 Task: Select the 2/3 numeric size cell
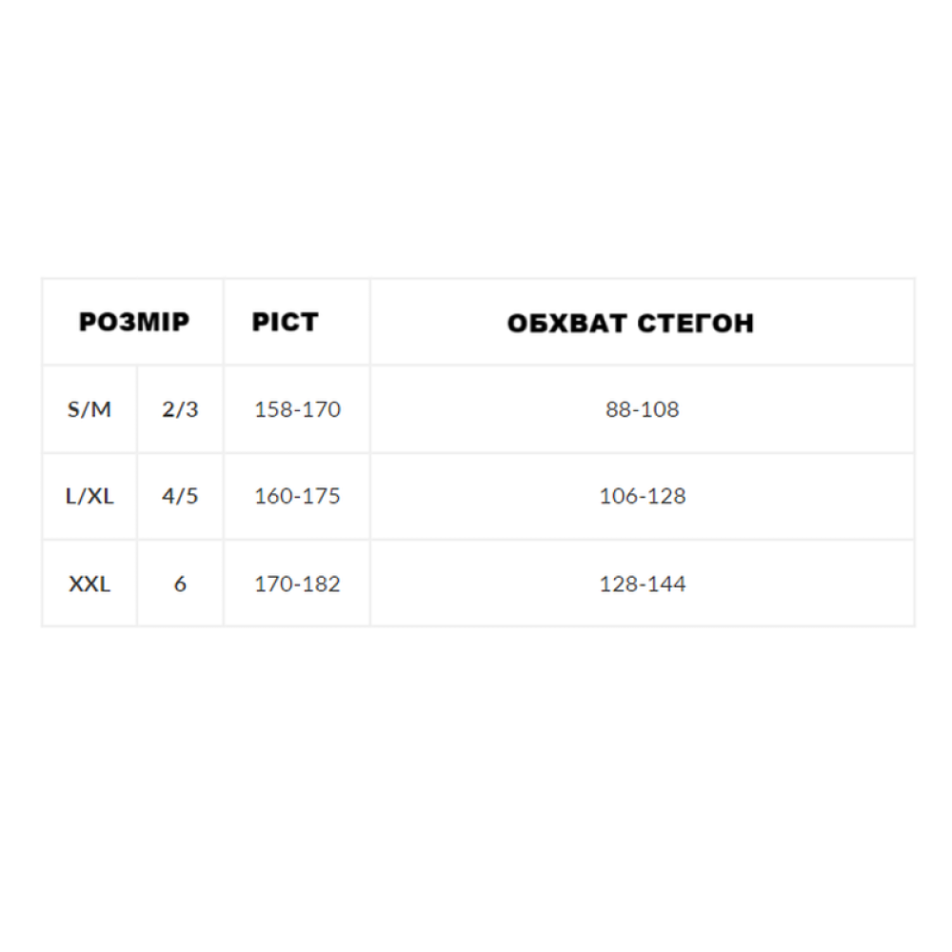180,409
